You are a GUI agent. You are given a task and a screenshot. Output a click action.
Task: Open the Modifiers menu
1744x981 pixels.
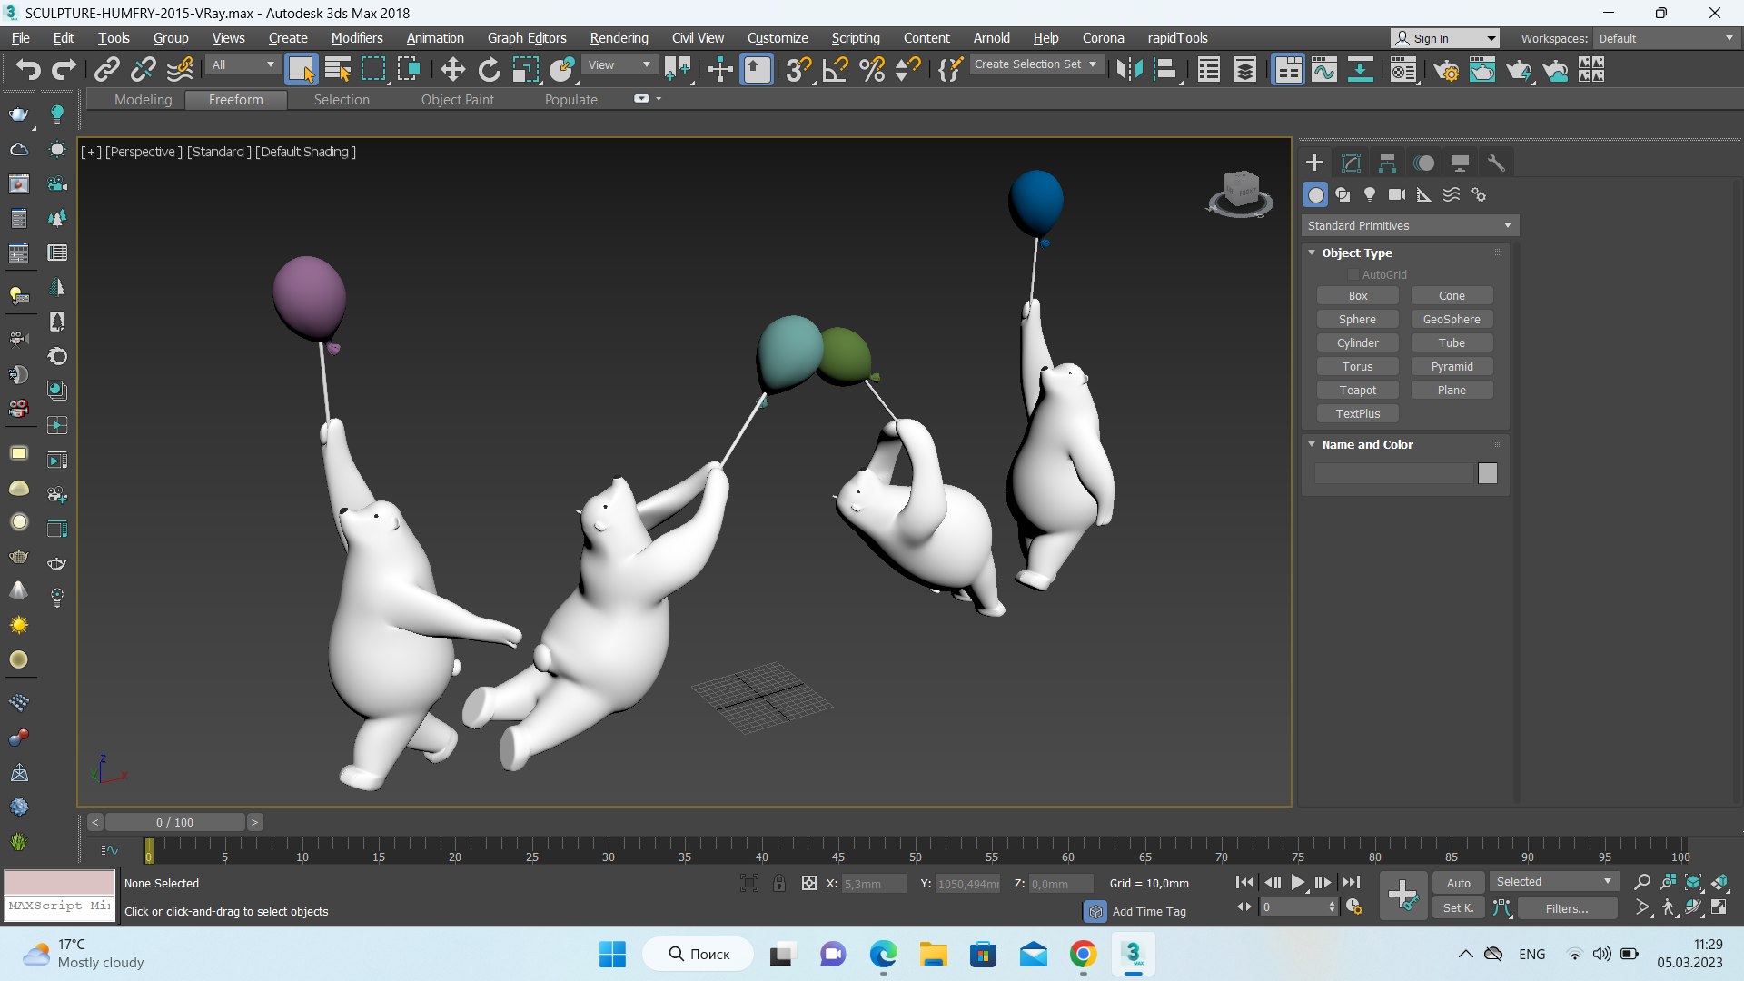357,38
